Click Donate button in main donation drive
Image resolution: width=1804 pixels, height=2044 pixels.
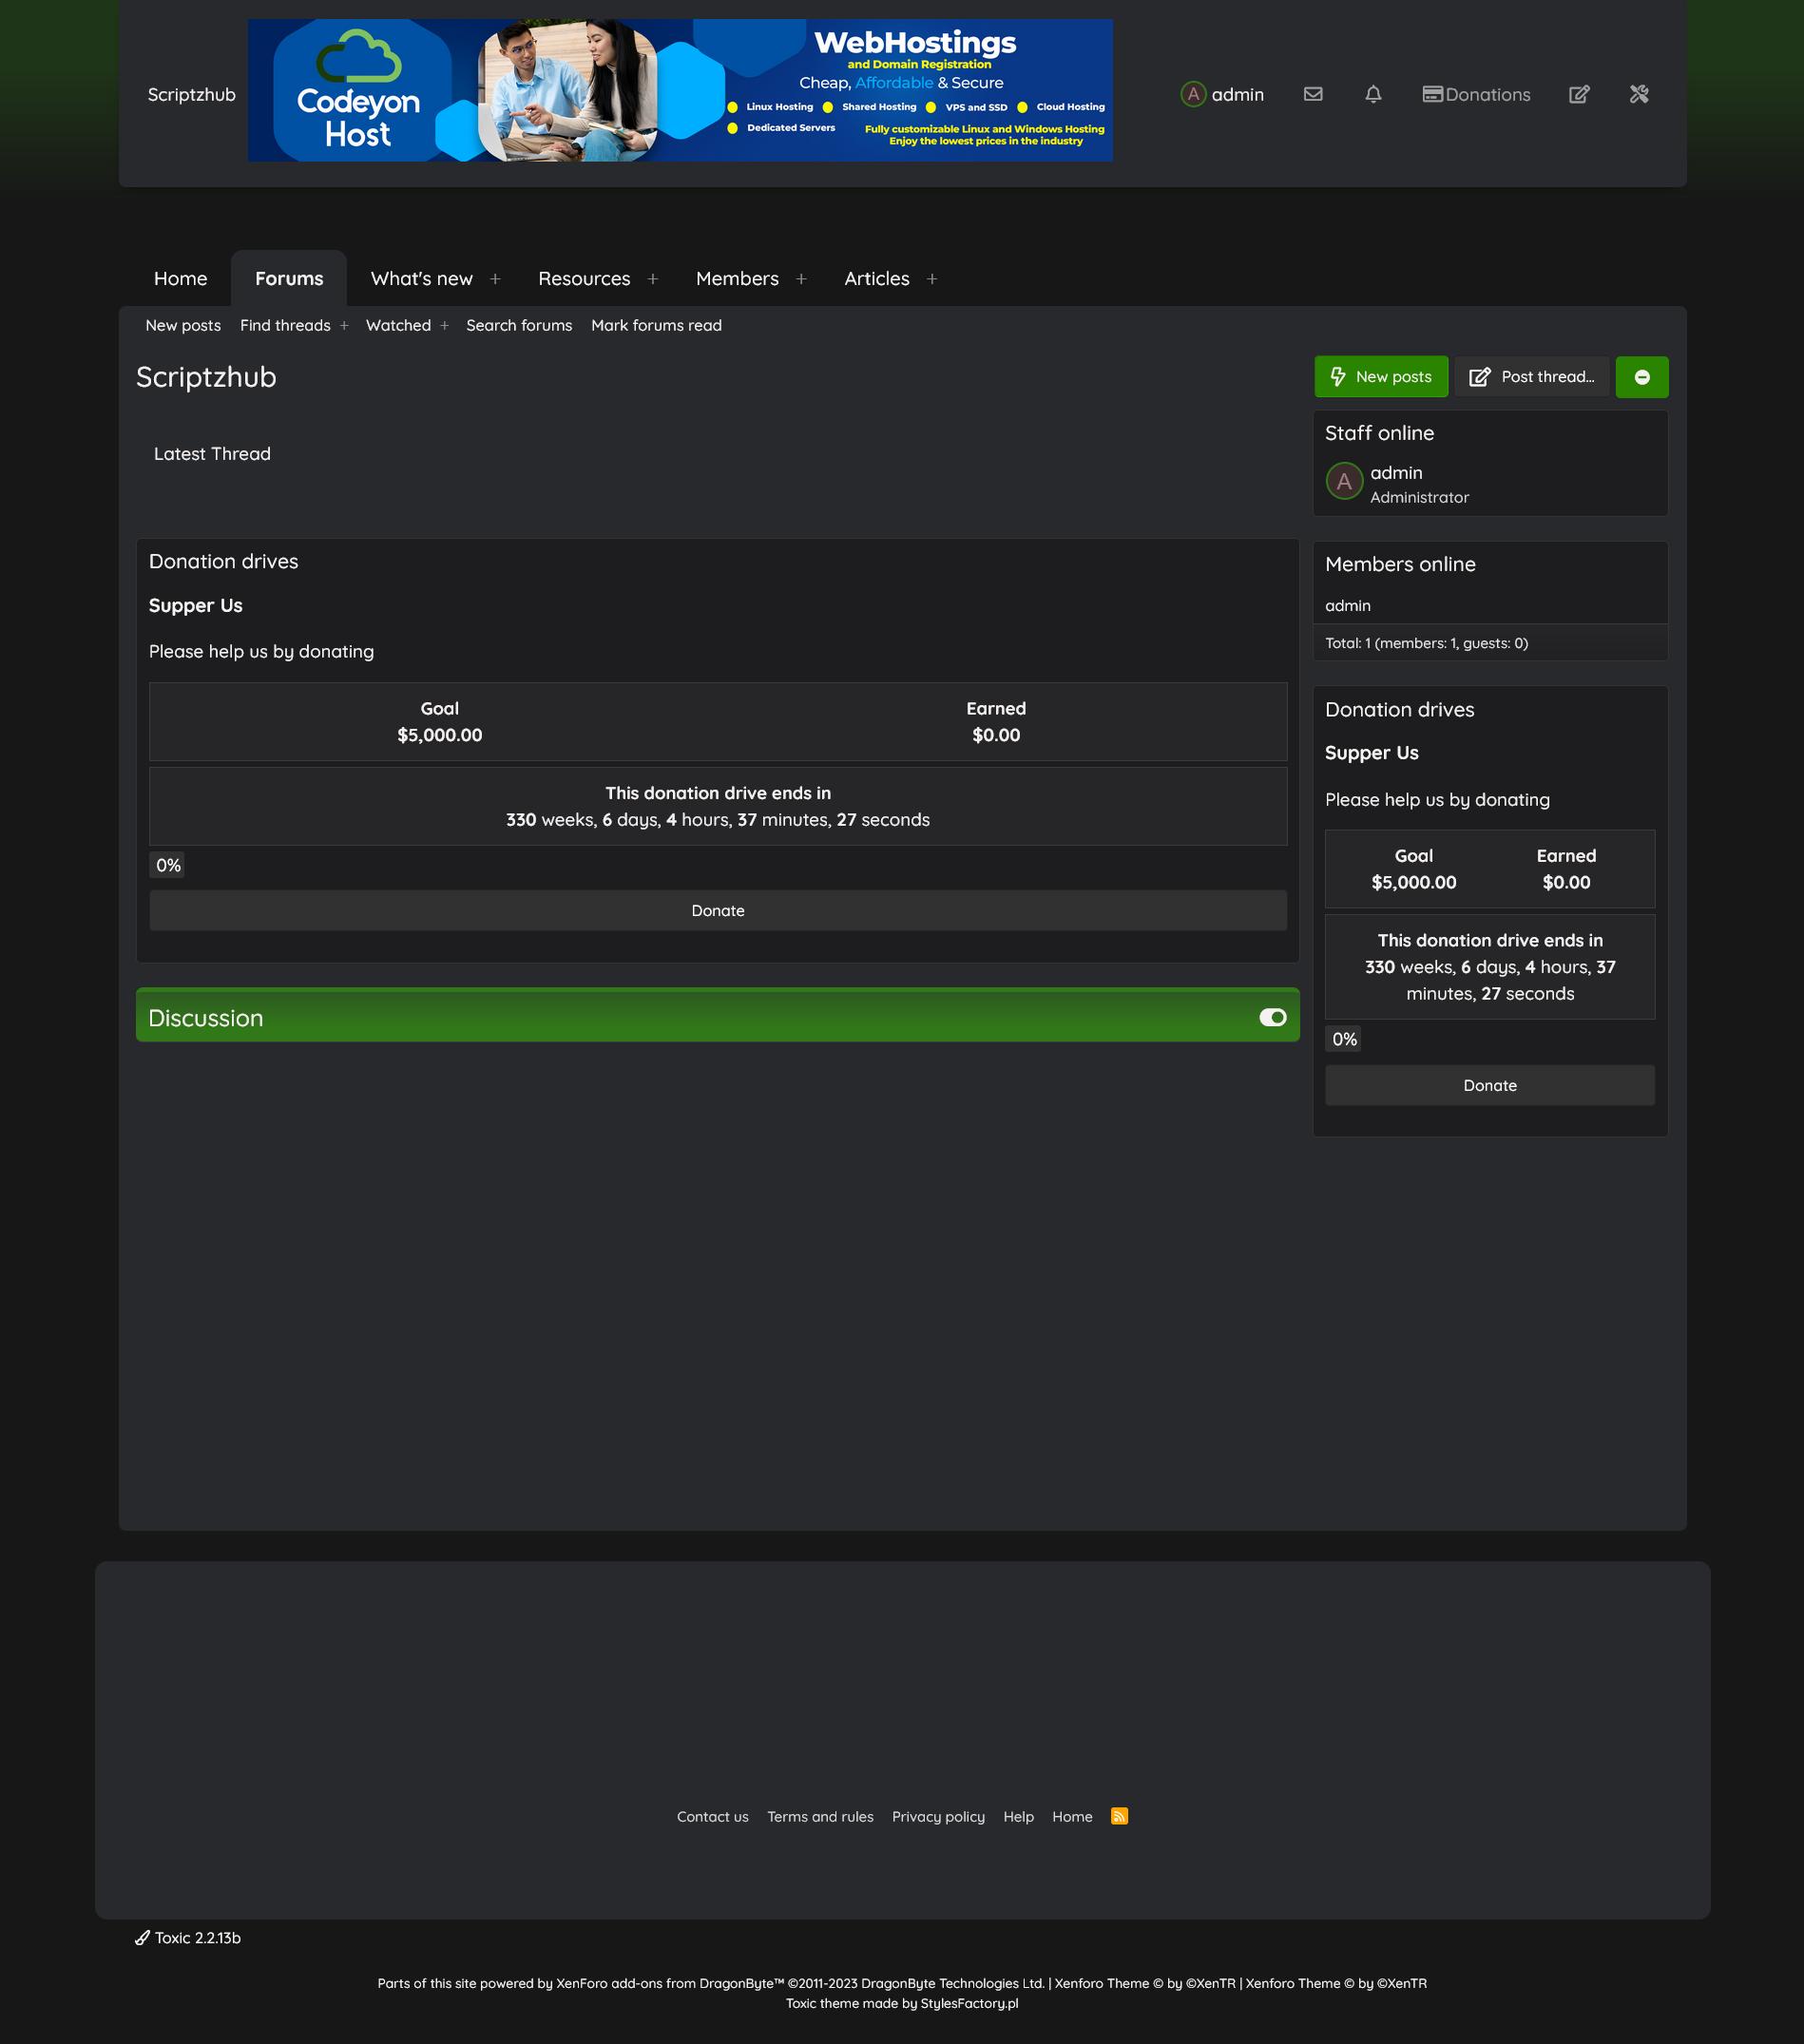(x=718, y=911)
